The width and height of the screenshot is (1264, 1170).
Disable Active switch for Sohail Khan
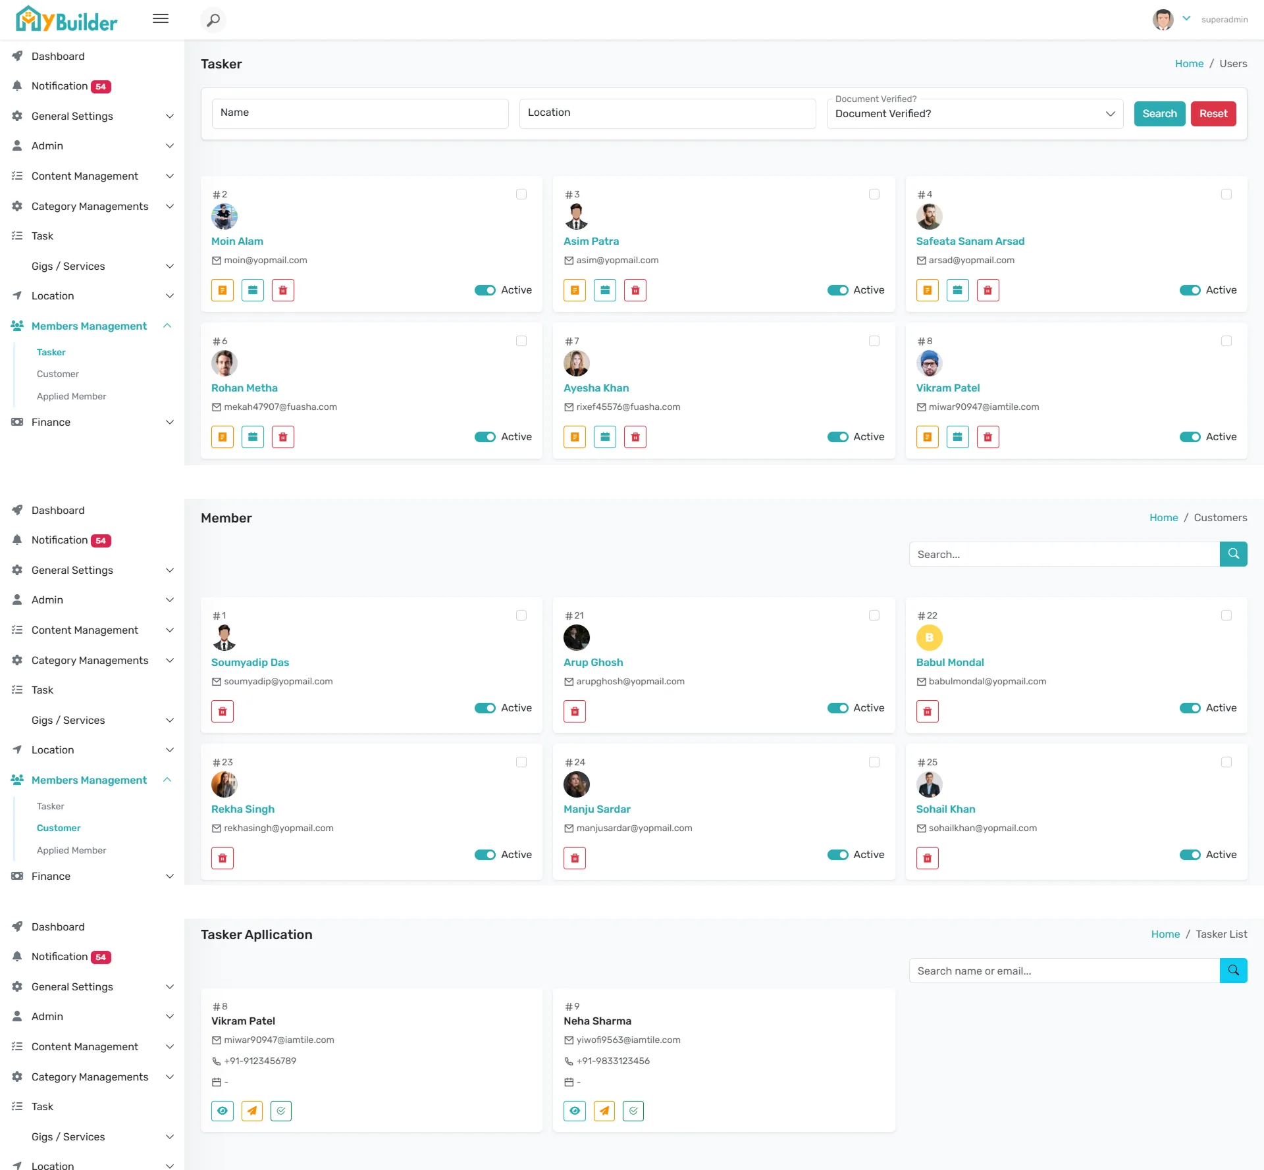(x=1190, y=855)
